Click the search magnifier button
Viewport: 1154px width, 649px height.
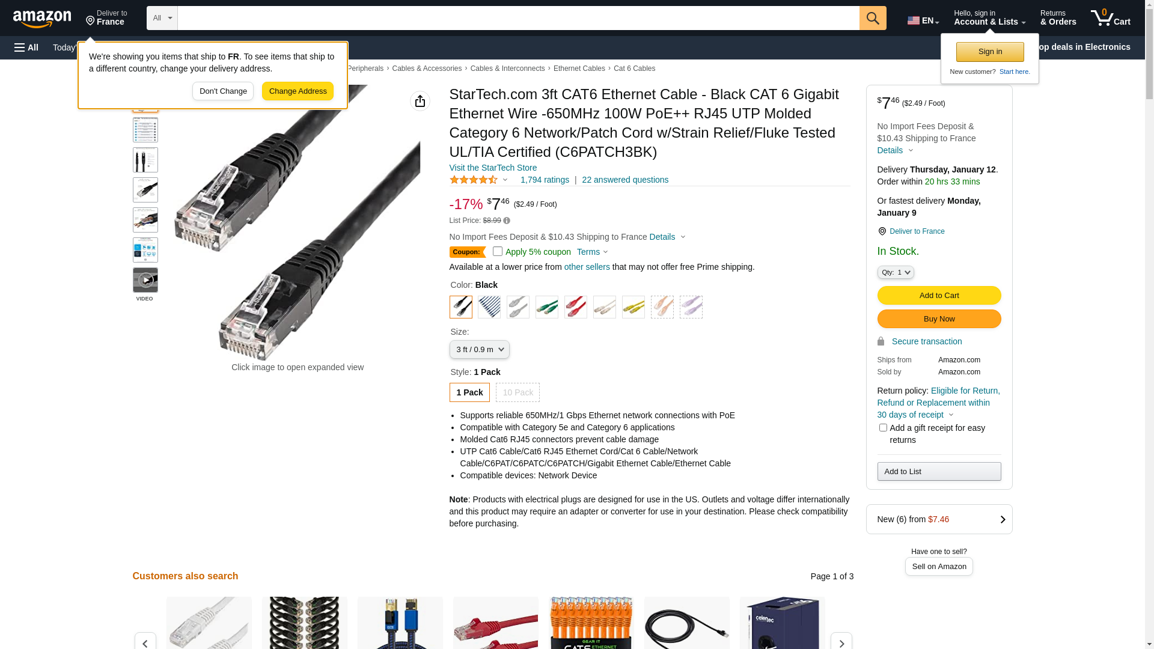[x=873, y=18]
